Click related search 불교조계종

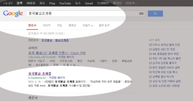point(62,40)
